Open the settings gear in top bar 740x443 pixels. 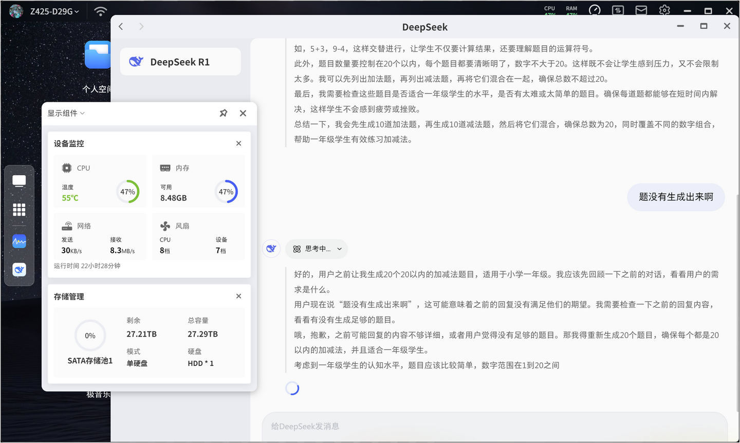click(x=664, y=10)
